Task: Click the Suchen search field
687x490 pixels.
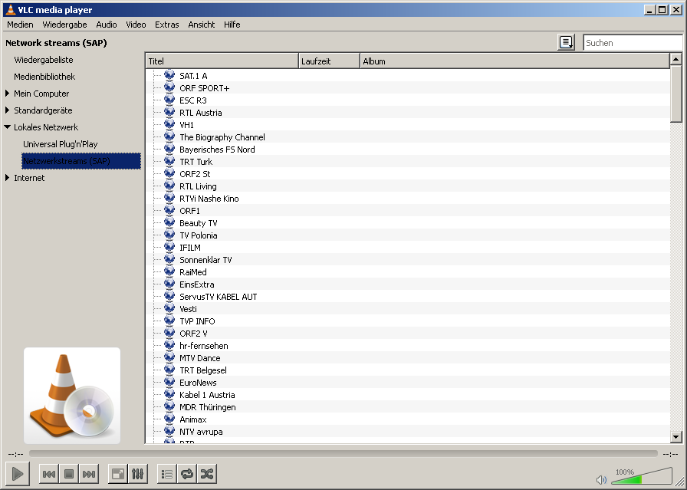Action: tap(632, 43)
